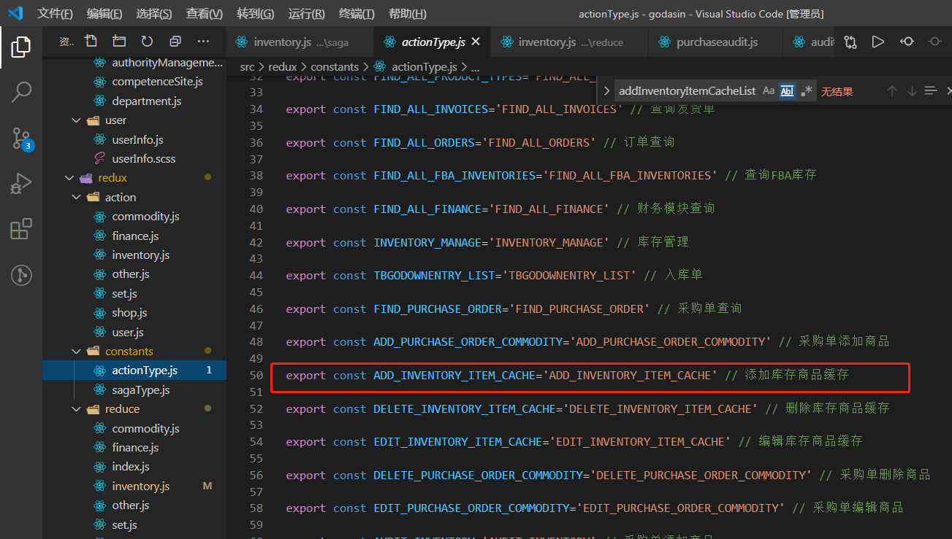Open the Search view in activity bar
This screenshot has height=539, width=952.
pyautogui.click(x=21, y=92)
